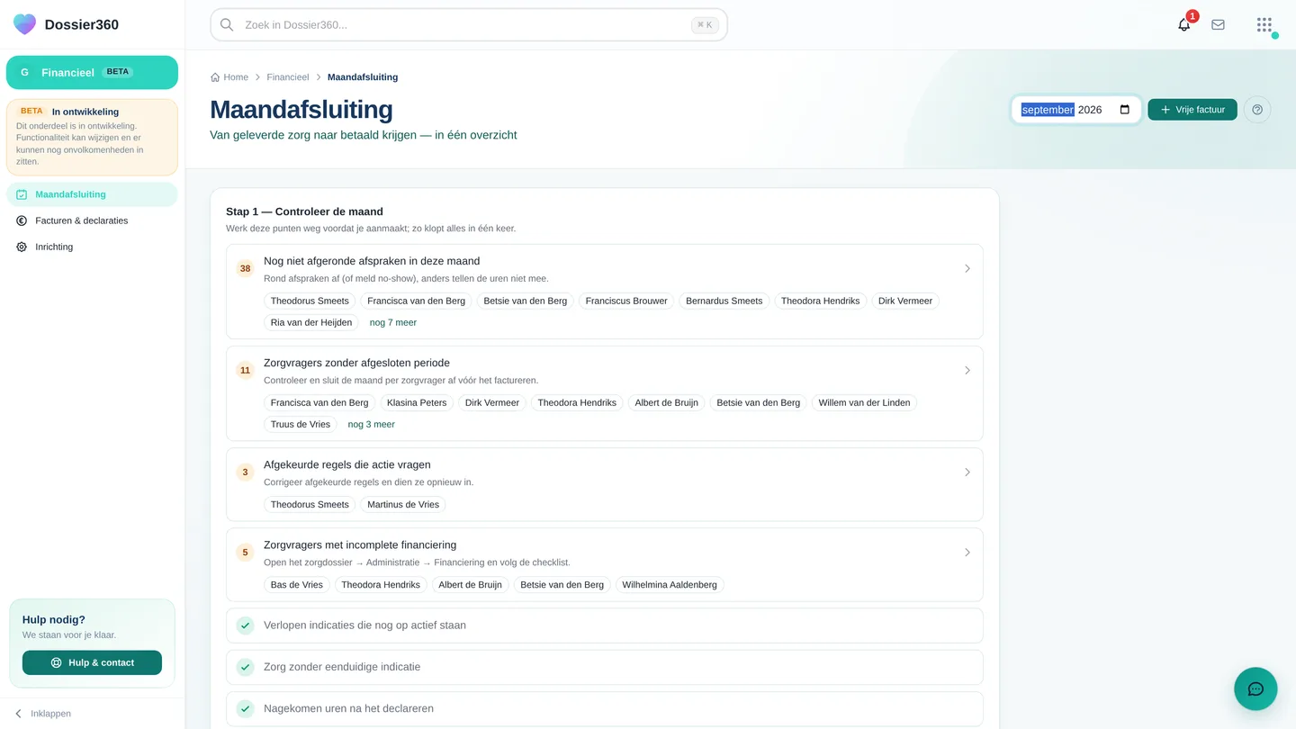Open the apps grid icon
This screenshot has width=1296, height=729.
[1264, 25]
